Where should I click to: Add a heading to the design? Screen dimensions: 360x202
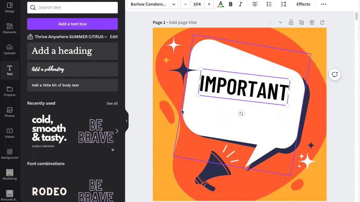[72, 51]
